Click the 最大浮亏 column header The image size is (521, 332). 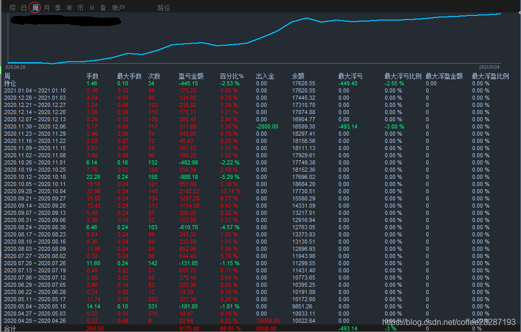tap(350, 77)
